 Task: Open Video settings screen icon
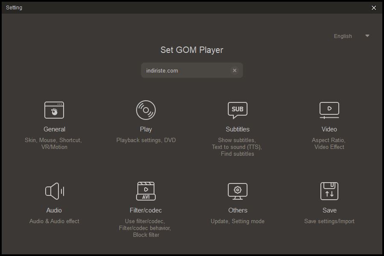click(x=329, y=110)
